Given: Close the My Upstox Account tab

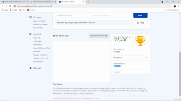Looking at the screenshot, I should tap(84, 2).
